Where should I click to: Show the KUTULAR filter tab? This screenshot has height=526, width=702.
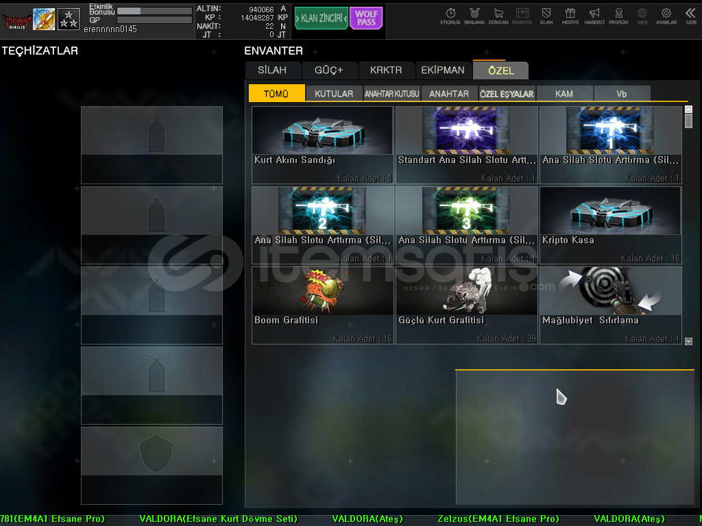pyautogui.click(x=334, y=93)
